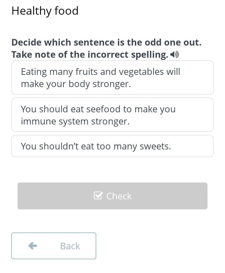This screenshot has height=273, width=225.
Task: Select the sentence about fruits and vegetables
Action: 112,78
